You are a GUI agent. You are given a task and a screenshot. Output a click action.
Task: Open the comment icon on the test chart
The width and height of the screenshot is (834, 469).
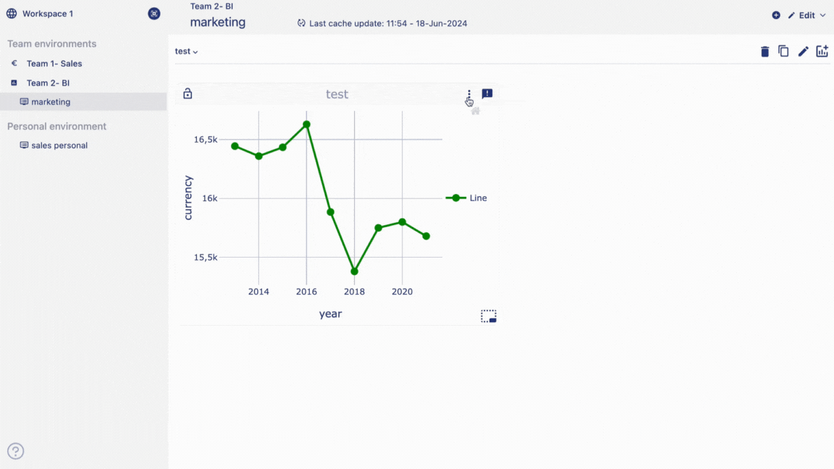[x=487, y=94]
